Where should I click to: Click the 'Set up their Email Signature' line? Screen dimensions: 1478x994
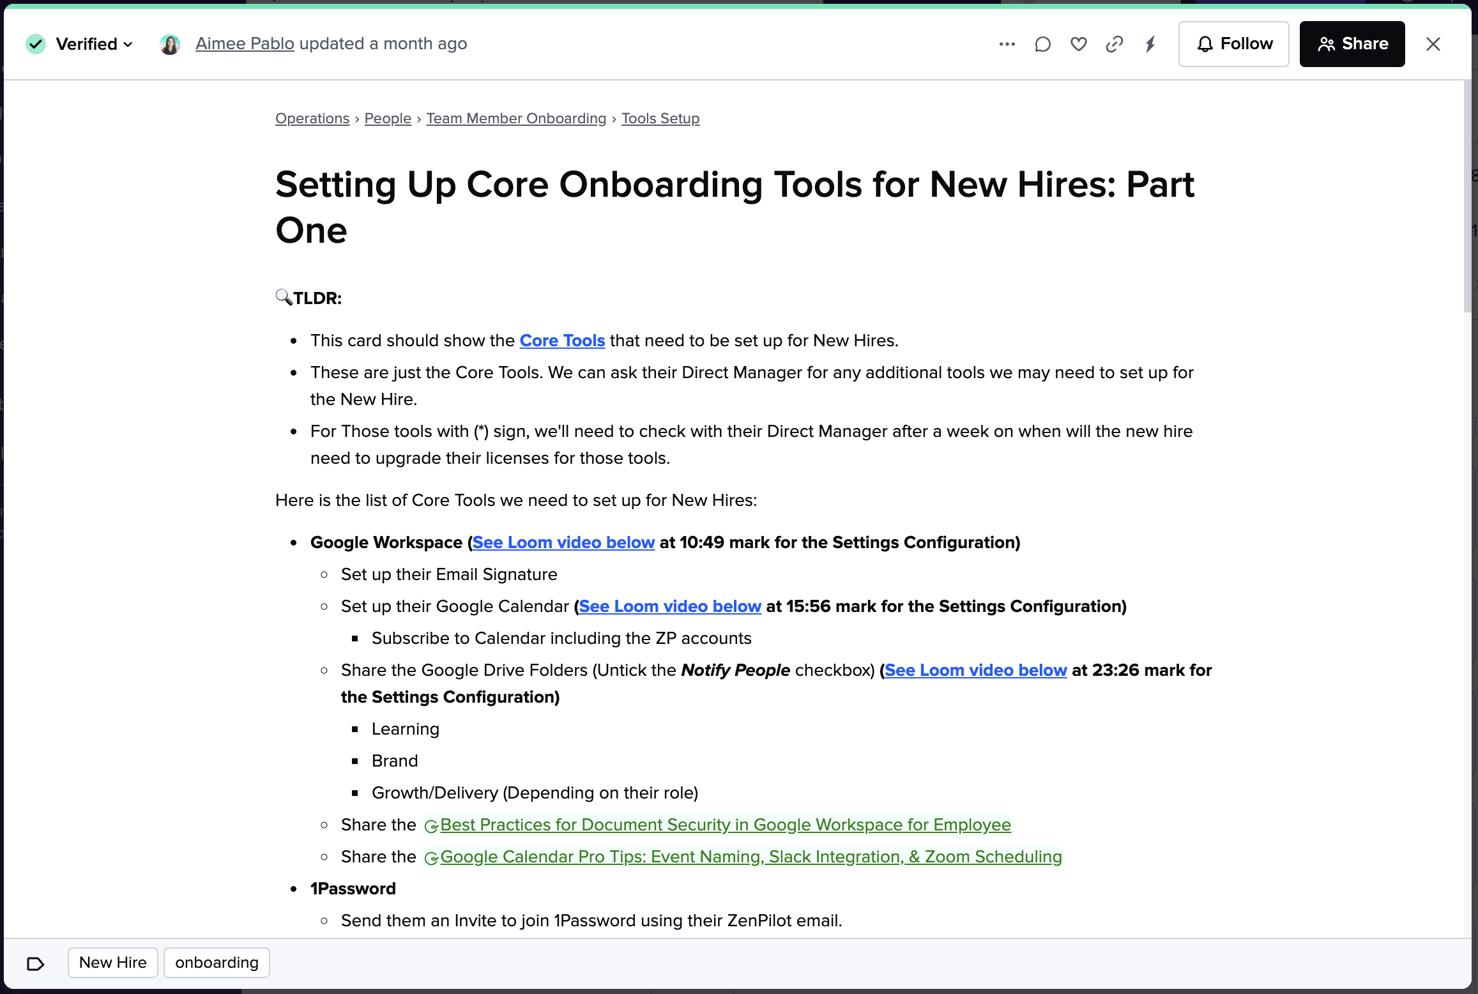(449, 574)
